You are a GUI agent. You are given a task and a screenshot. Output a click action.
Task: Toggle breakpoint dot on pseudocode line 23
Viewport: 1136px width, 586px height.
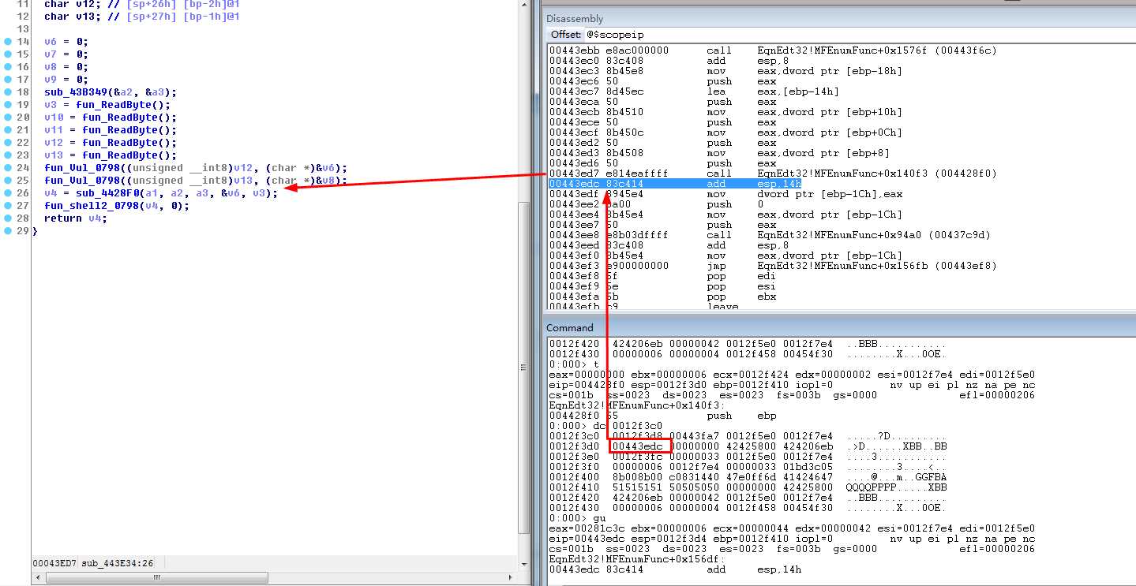(x=7, y=155)
